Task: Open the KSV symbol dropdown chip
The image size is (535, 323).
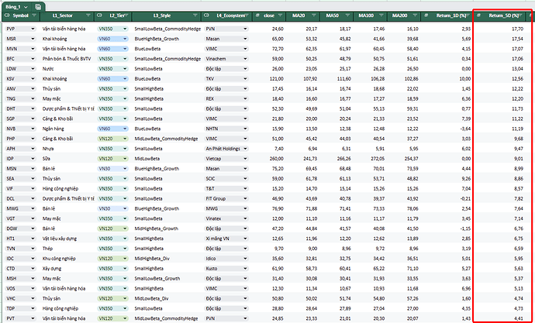Action: coord(20,79)
